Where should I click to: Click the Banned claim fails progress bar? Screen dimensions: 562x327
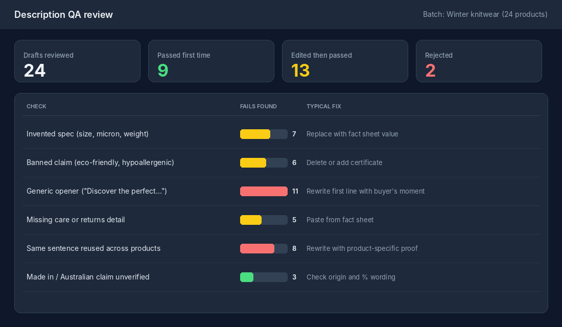click(x=264, y=163)
